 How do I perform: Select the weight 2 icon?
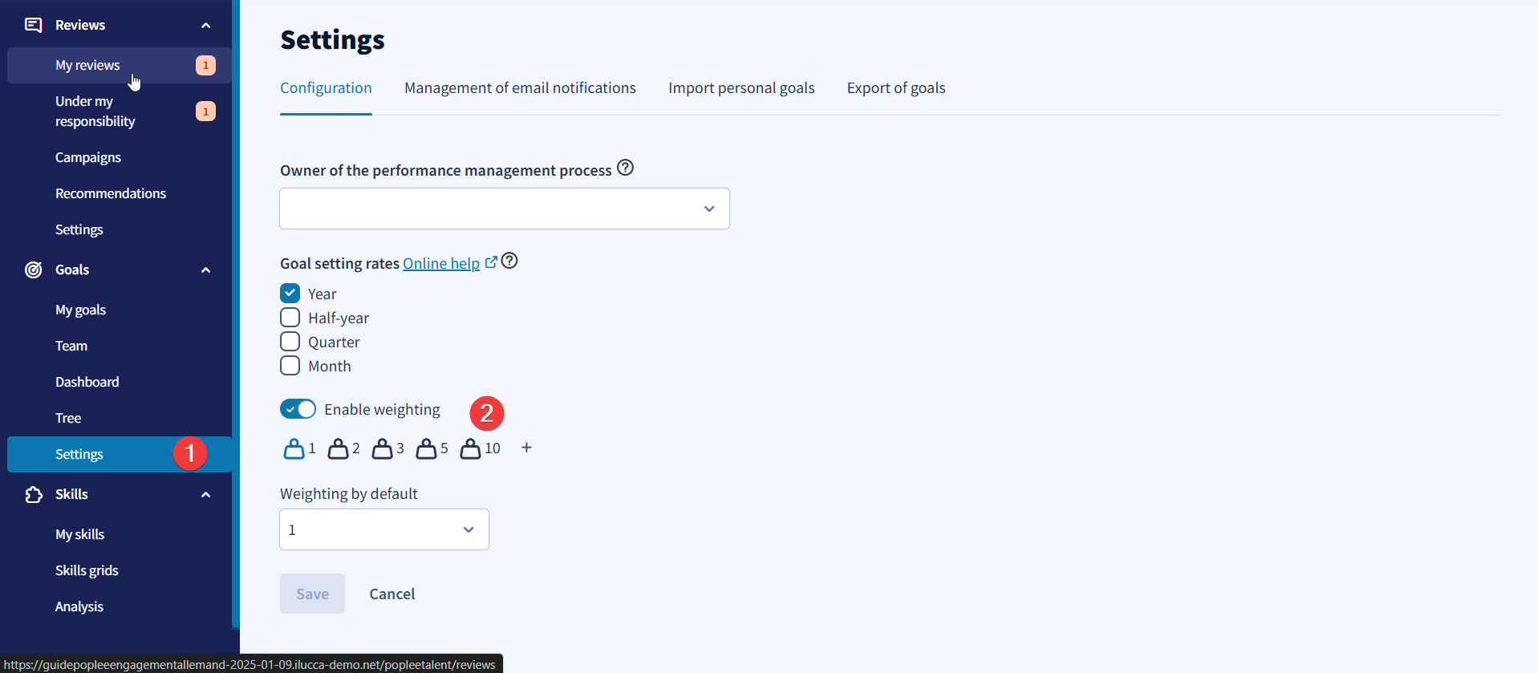point(338,448)
